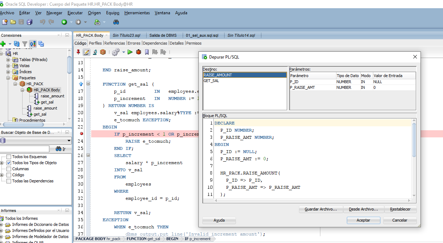This screenshot has height=243, width=443.
Task: Click the Restablecer button
Action: 400,209
